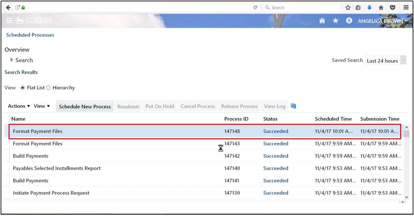Click the accessibility settings icon
The height and width of the screenshot is (216, 414).
(349, 20)
